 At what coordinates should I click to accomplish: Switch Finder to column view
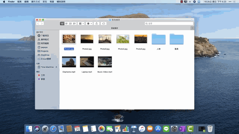pos(70,23)
